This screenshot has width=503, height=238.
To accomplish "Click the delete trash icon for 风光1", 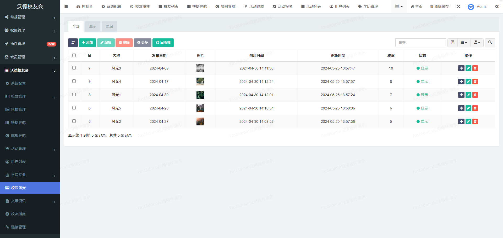I will pyautogui.click(x=475, y=95).
